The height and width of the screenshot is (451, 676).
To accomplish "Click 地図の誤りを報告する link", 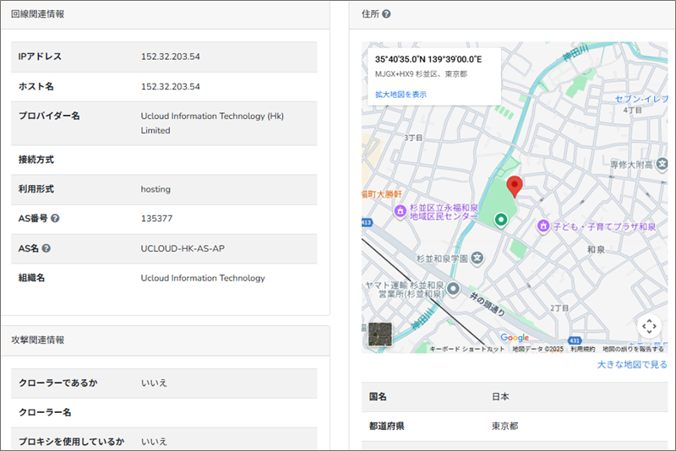I will click(x=633, y=349).
